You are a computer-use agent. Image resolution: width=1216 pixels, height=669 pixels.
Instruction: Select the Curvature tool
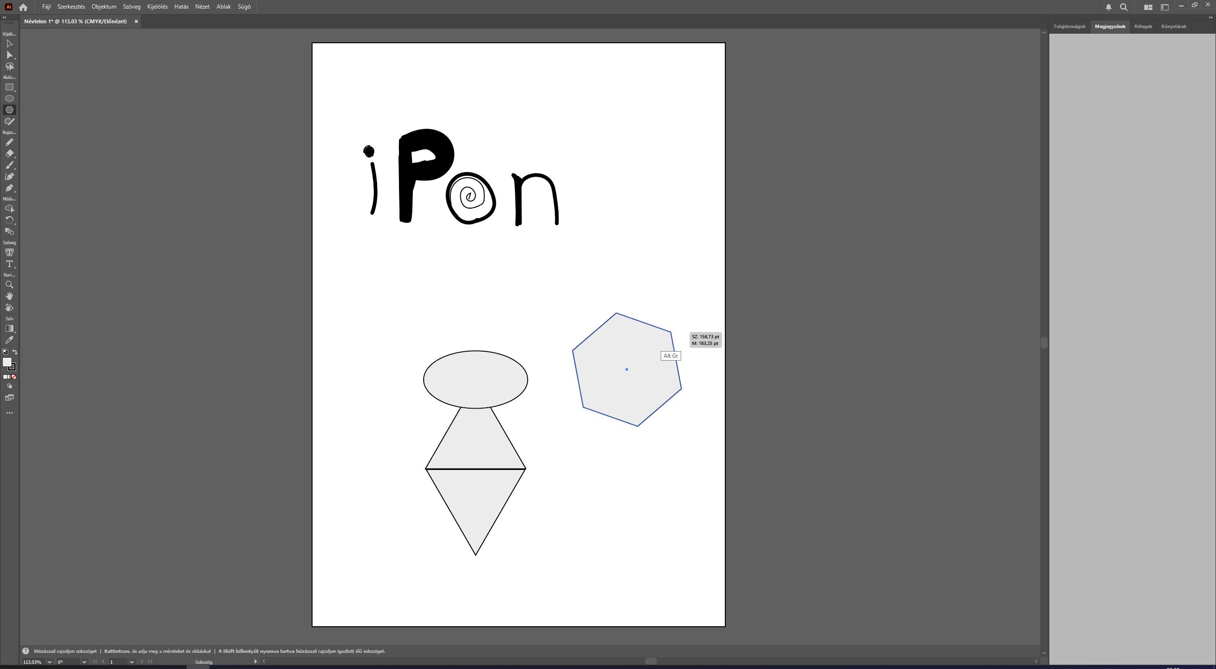[9, 177]
